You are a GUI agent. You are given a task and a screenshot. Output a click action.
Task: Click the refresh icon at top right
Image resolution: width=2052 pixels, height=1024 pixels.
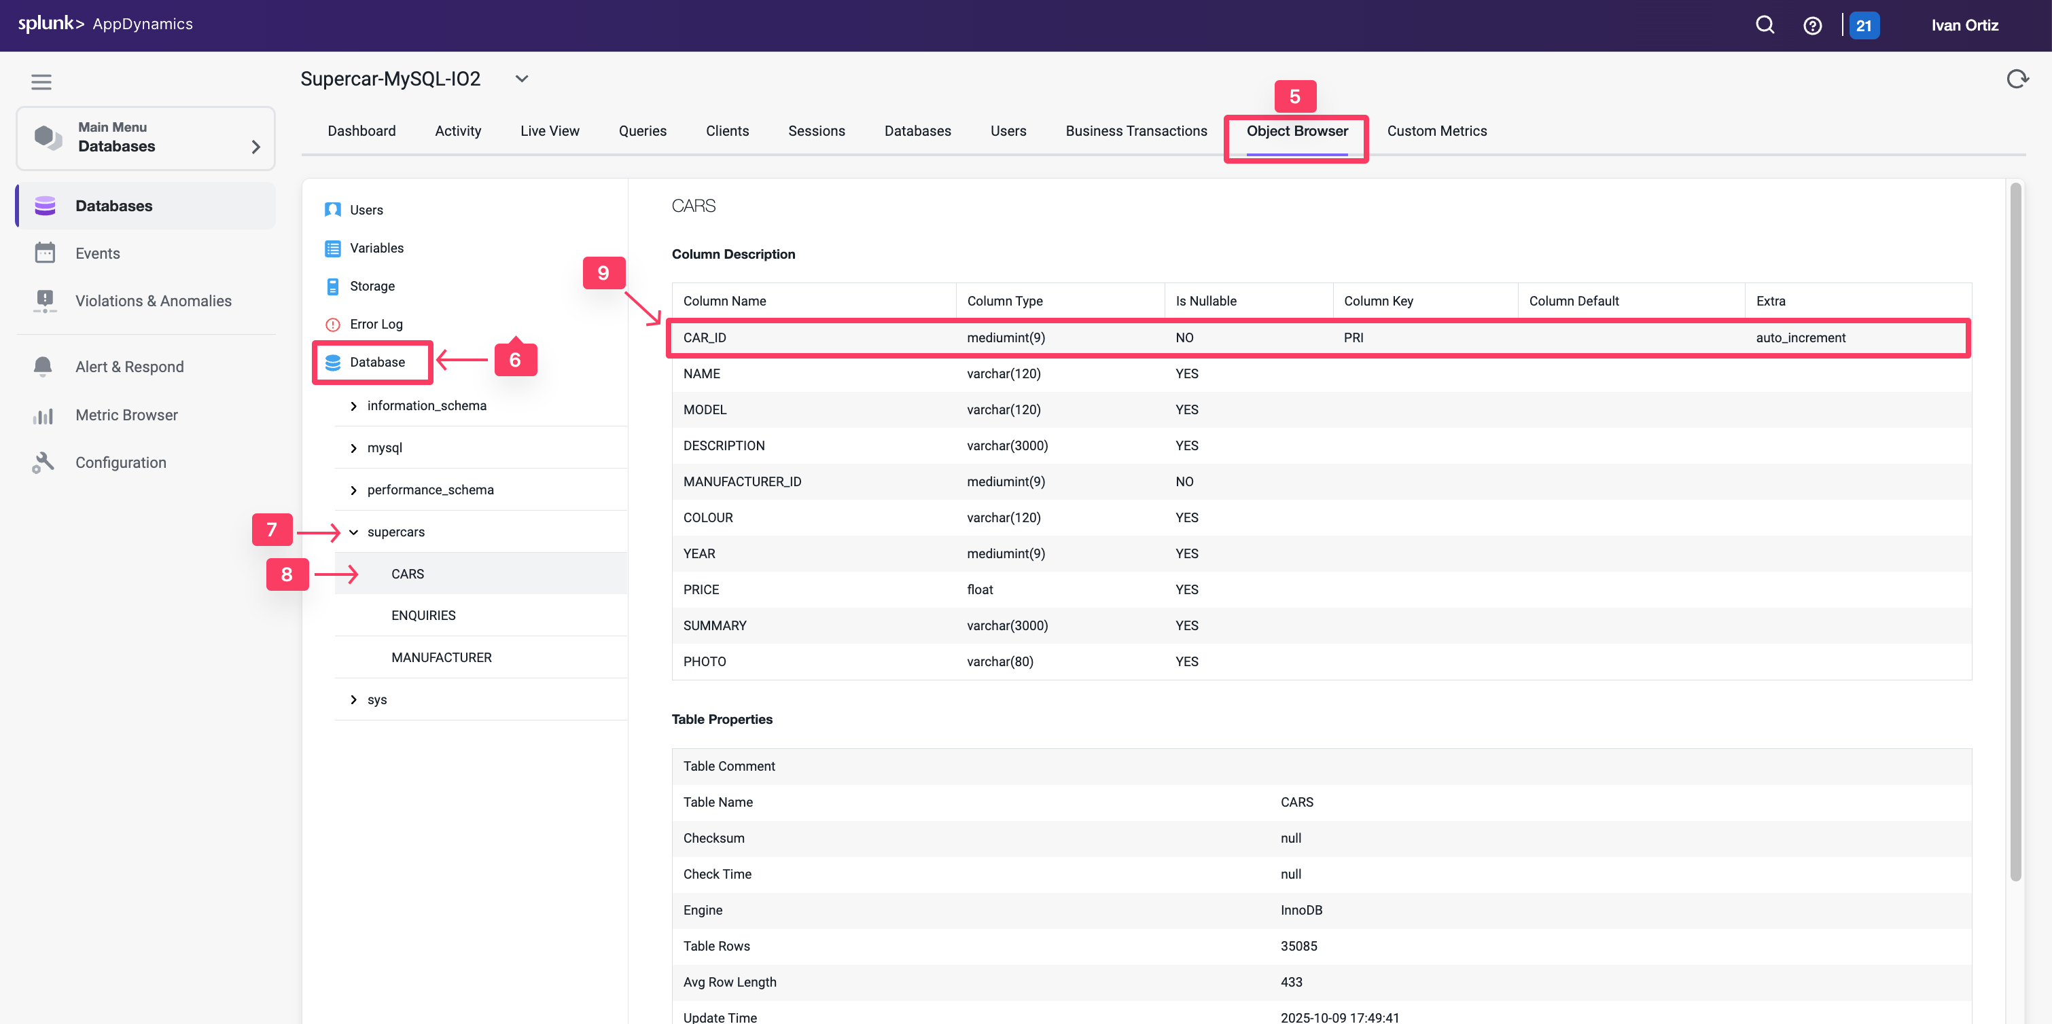(x=2018, y=79)
